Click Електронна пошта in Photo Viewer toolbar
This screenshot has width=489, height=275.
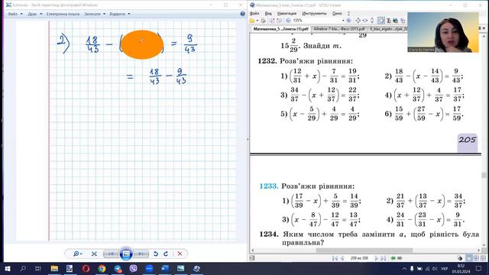(63, 14)
